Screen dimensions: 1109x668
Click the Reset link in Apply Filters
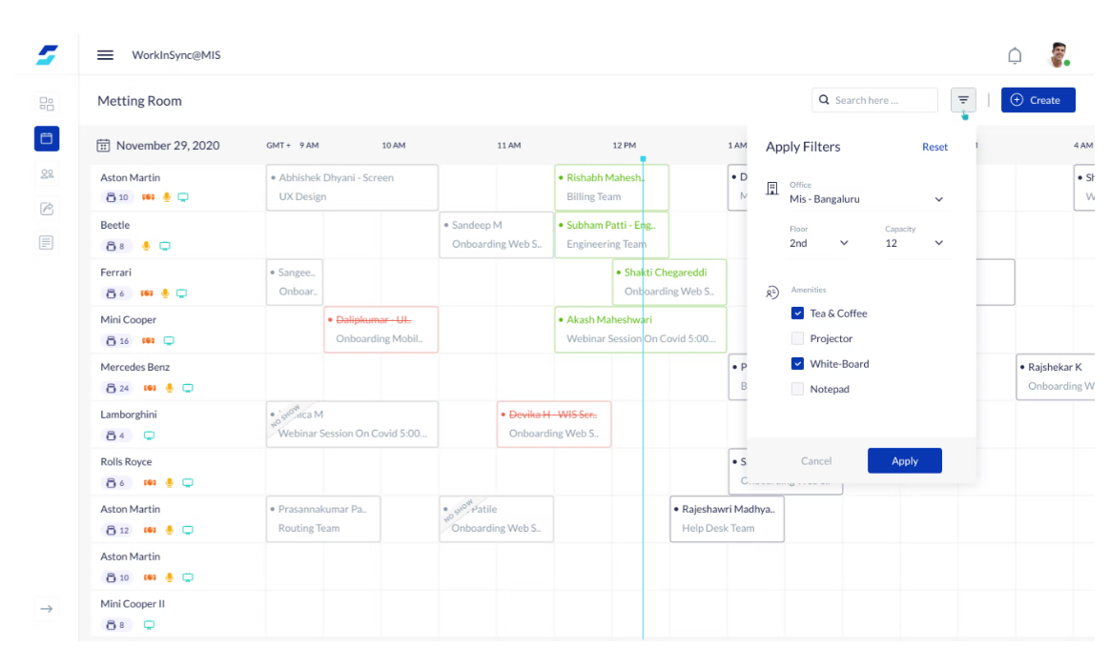(934, 147)
